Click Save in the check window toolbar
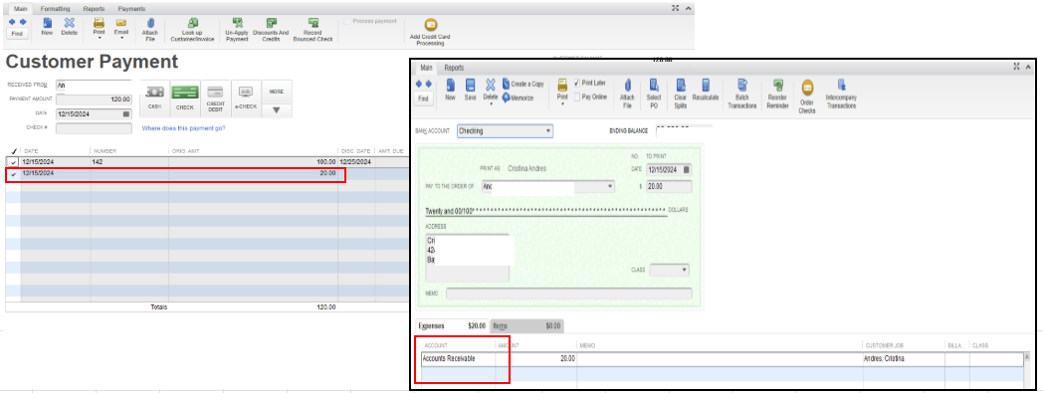Screen dimensions: 1043x393 coord(471,89)
